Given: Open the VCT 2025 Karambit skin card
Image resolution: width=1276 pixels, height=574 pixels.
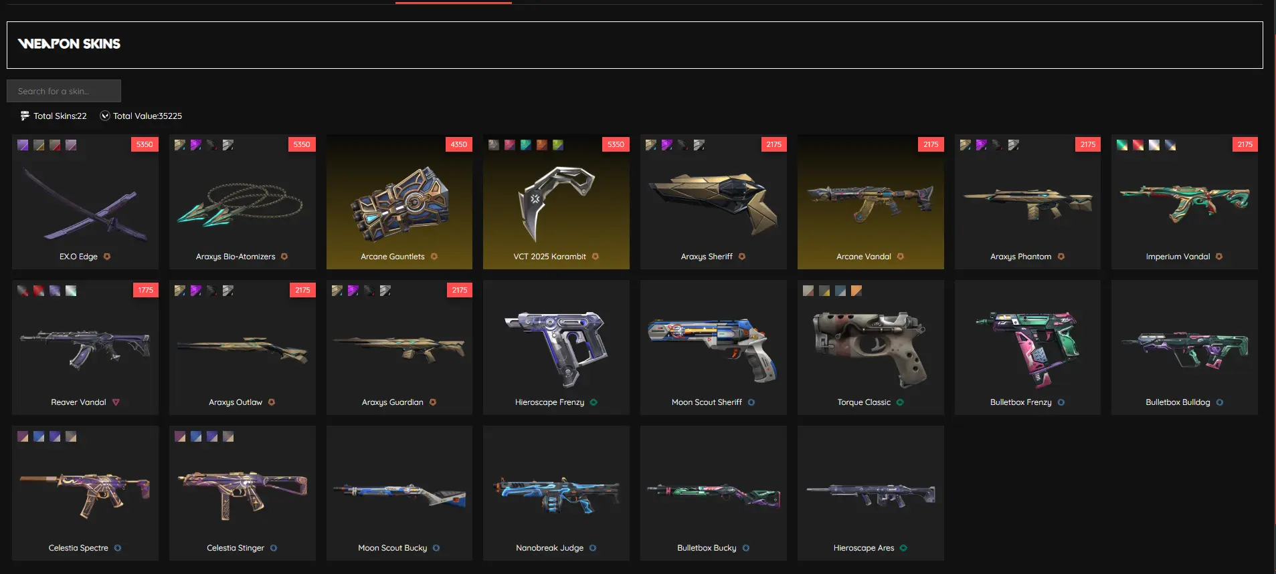Looking at the screenshot, I should click(x=556, y=202).
